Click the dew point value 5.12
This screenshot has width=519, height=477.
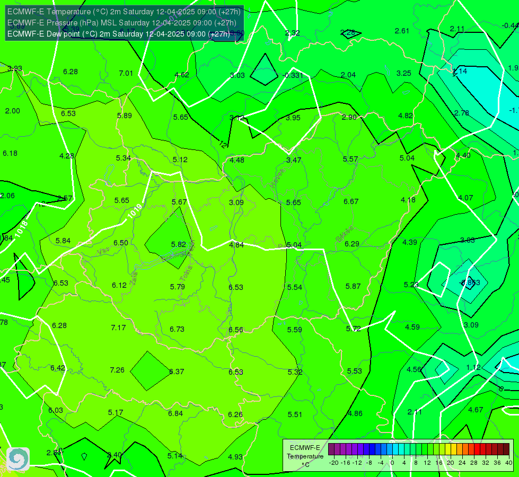[180, 160]
